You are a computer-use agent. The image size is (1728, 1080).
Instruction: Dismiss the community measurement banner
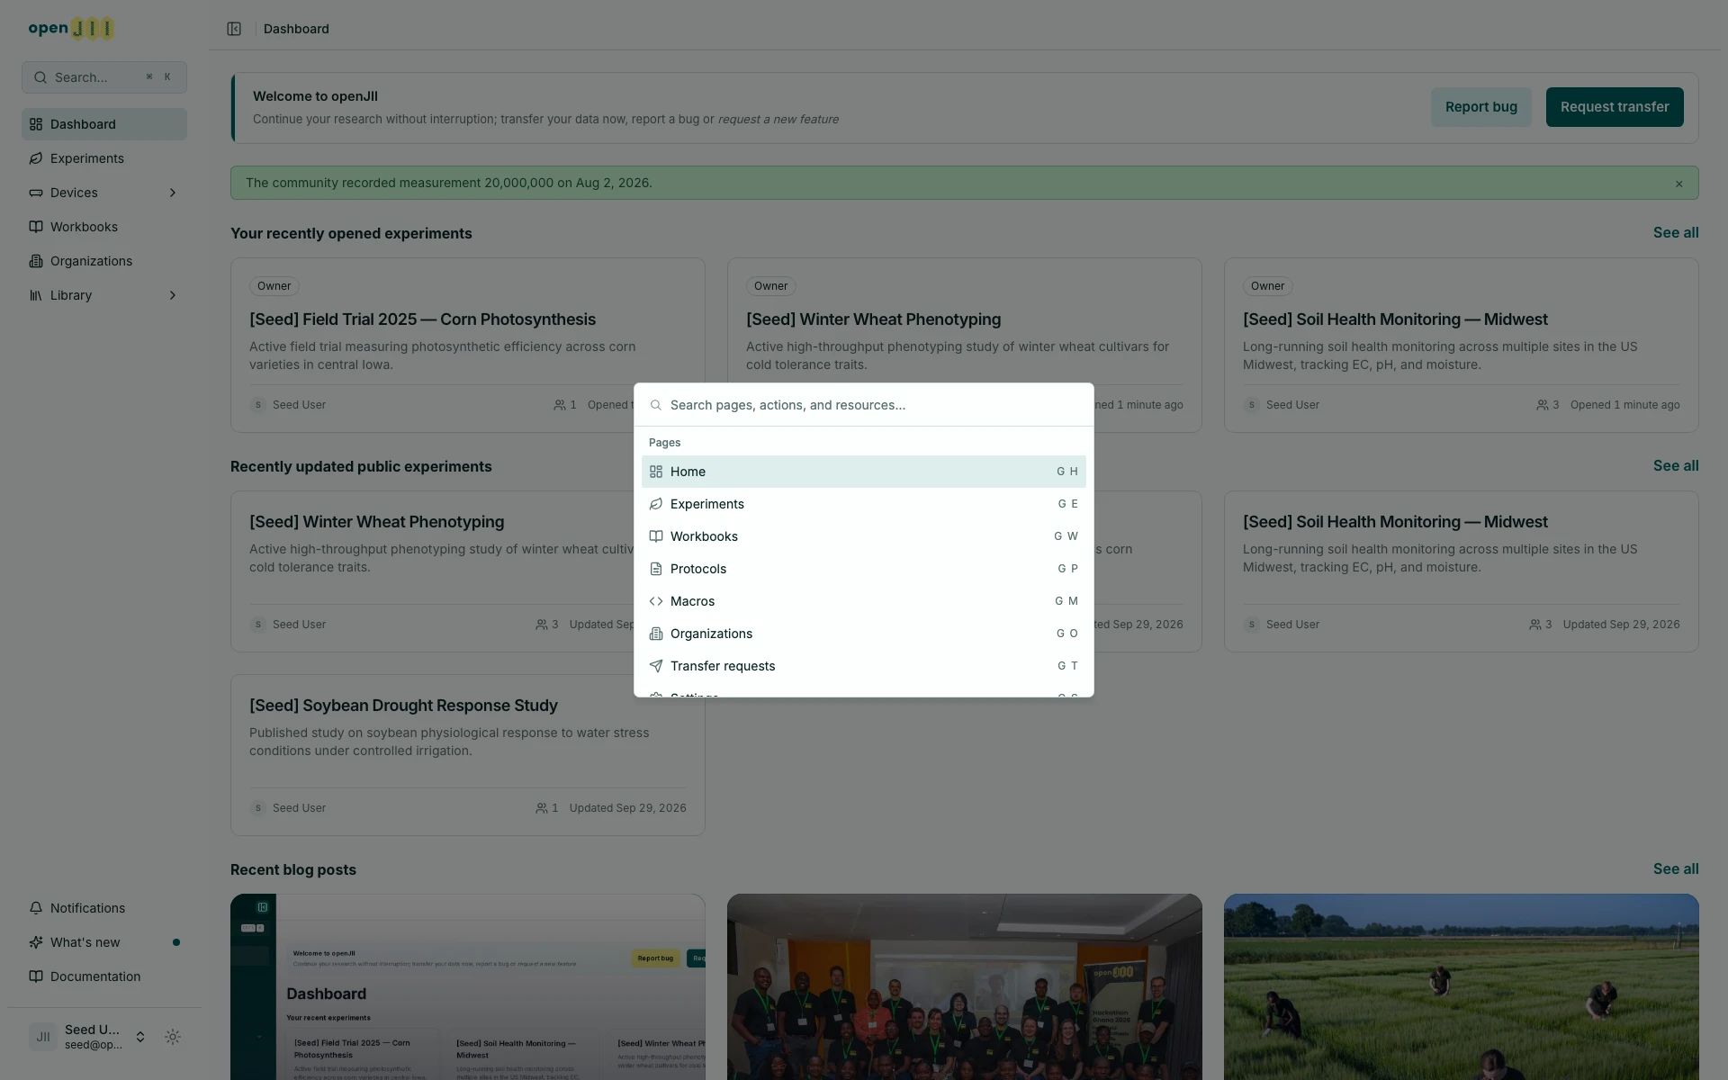(x=1678, y=184)
